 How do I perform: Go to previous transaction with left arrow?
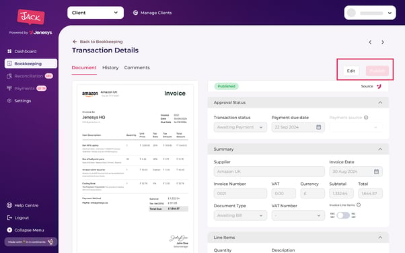(x=370, y=42)
